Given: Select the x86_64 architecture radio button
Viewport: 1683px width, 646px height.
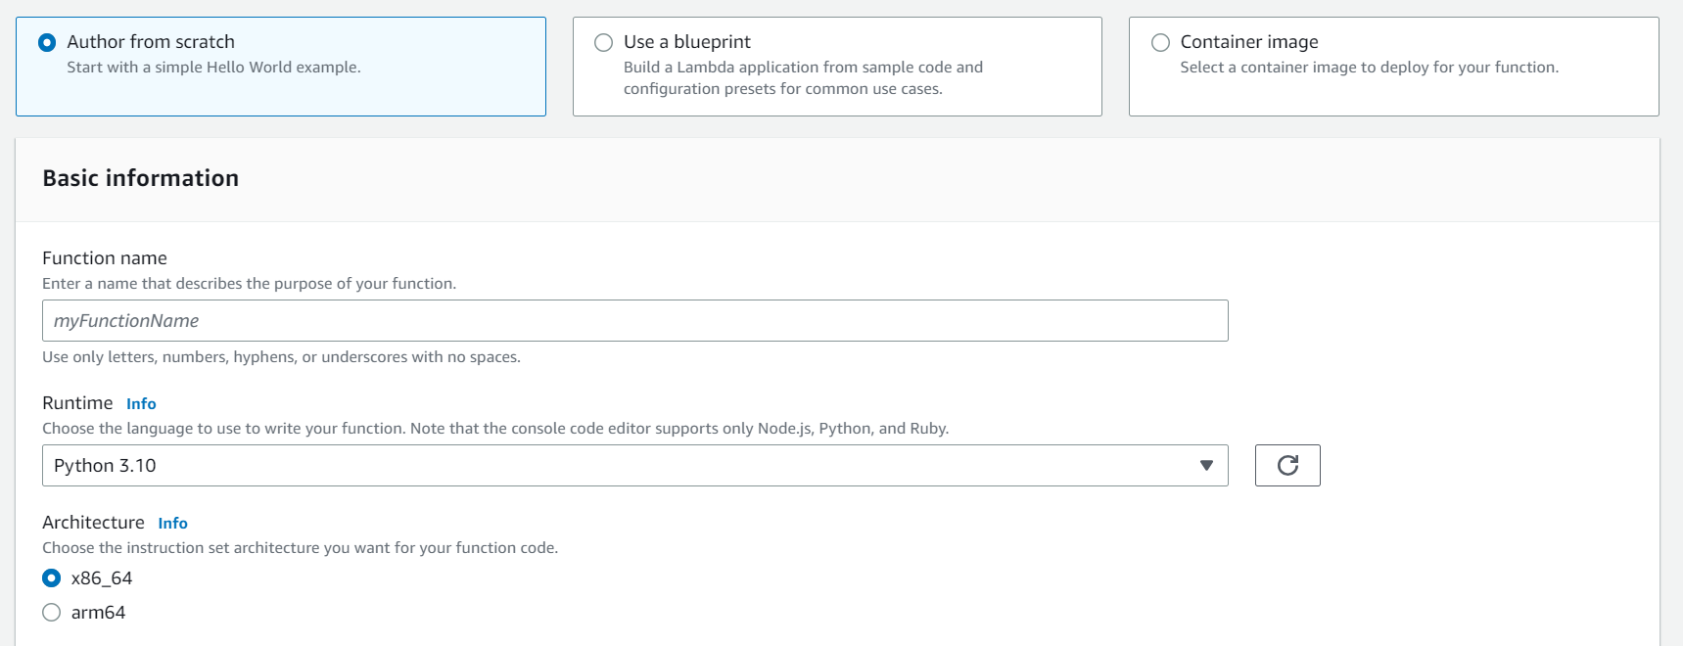Looking at the screenshot, I should coord(52,578).
